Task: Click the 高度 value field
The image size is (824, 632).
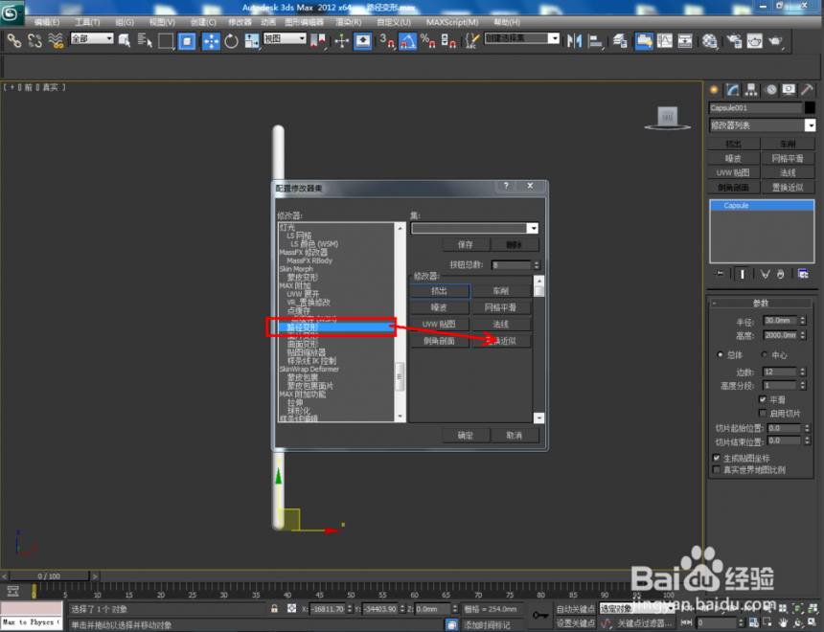Action: (780, 335)
